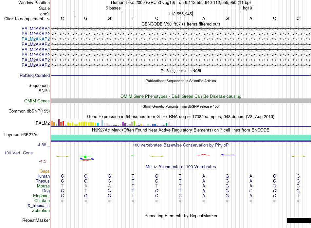Open '100 vertebrates Basewise Conservation by PhyloP' title

181,145
